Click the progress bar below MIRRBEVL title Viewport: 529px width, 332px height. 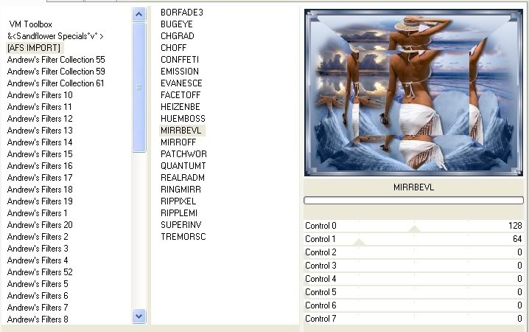(413, 200)
